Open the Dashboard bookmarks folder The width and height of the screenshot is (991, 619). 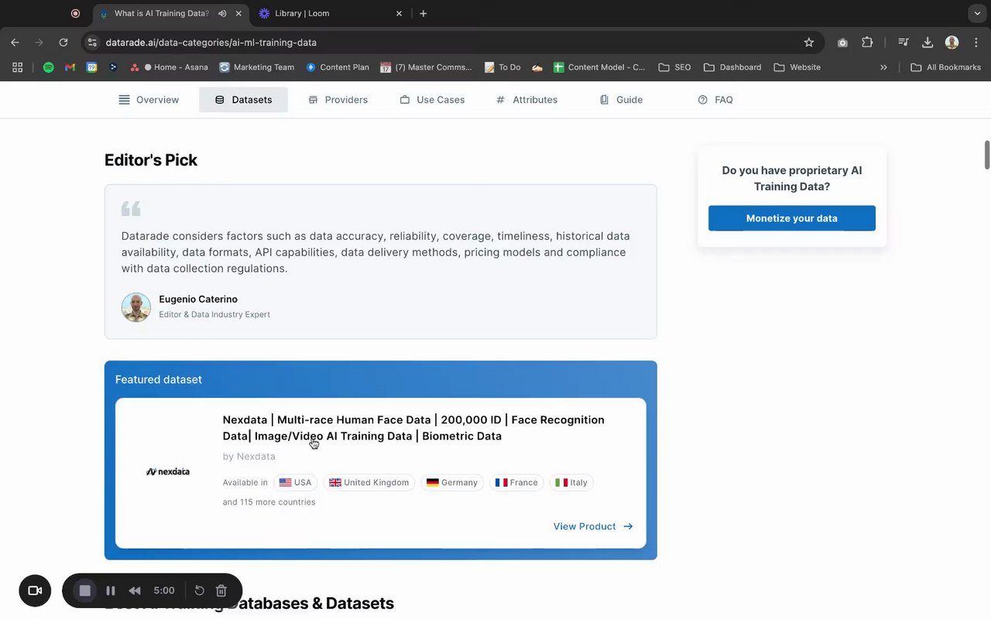(732, 67)
